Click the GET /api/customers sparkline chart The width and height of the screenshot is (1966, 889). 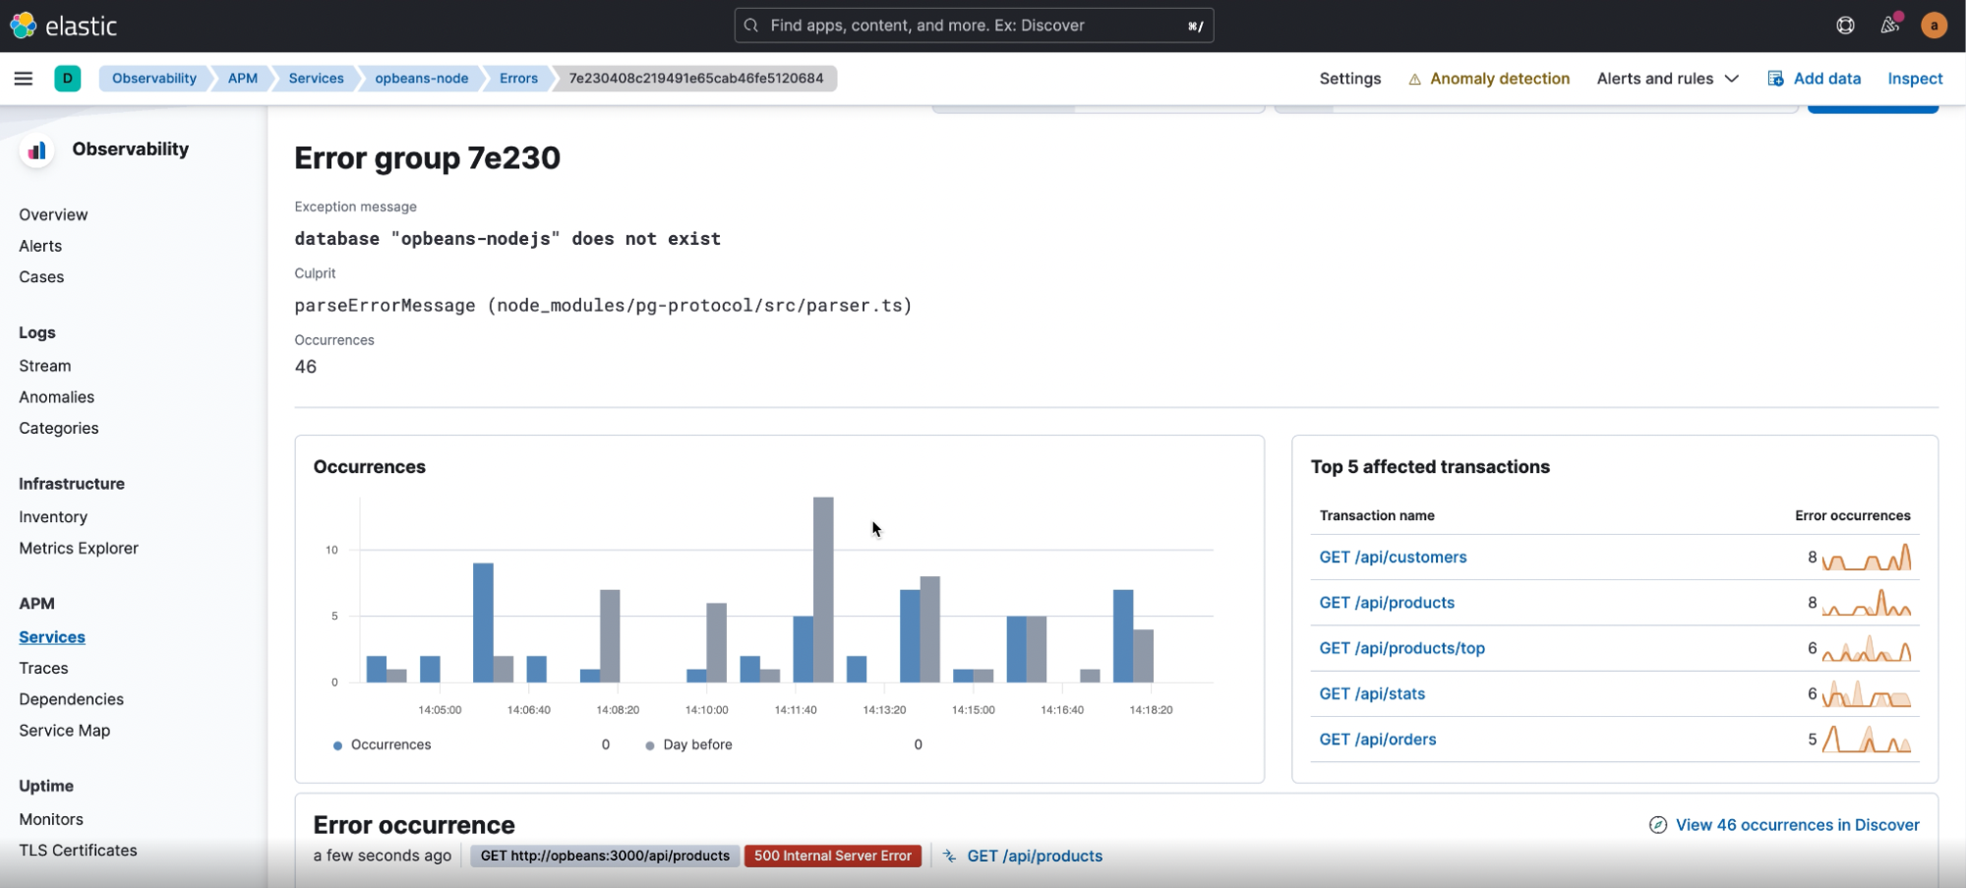[1867, 558]
